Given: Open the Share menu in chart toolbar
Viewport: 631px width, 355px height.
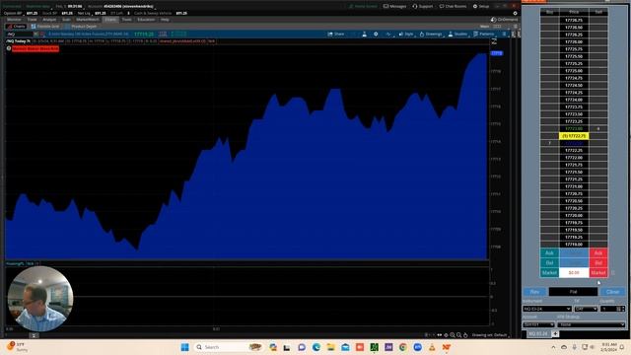Looking at the screenshot, I should tap(336, 35).
